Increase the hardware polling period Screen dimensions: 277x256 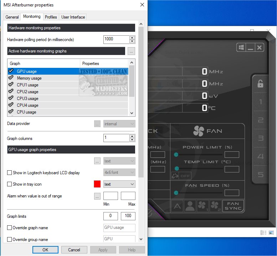pos(132,38)
